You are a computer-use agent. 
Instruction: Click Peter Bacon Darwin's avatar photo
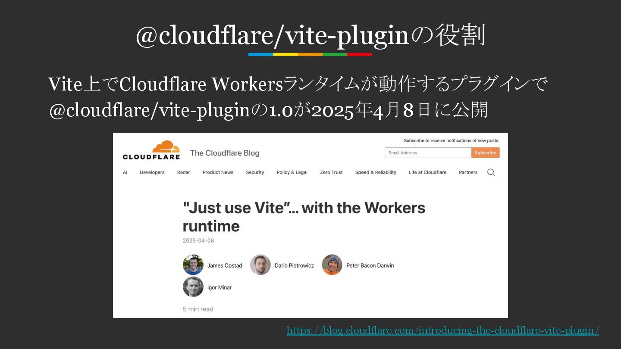click(332, 265)
